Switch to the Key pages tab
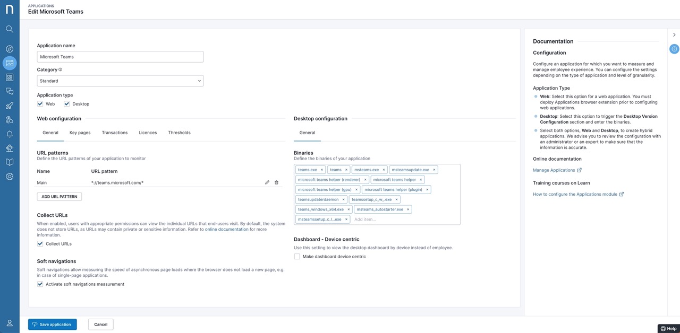680x333 pixels. [80, 133]
